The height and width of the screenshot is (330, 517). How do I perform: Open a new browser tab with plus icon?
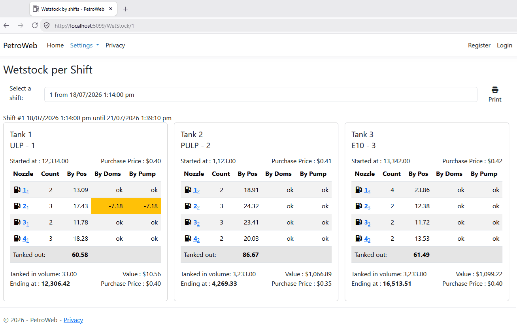pyautogui.click(x=126, y=9)
